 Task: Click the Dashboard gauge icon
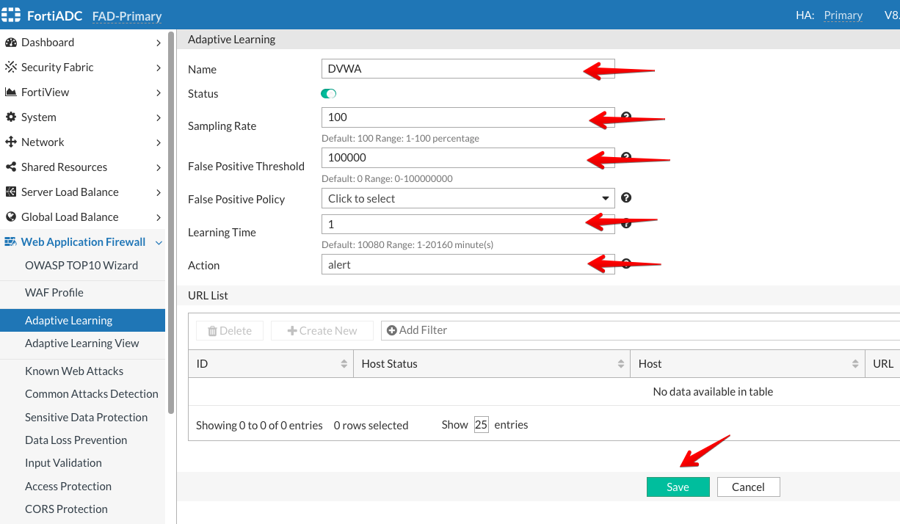point(11,43)
